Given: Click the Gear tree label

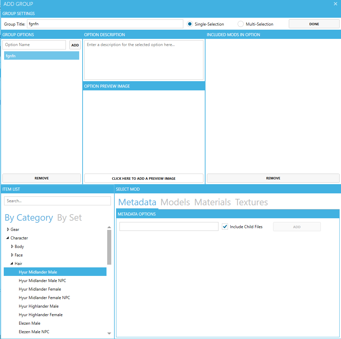Looking at the screenshot, I should tap(15, 229).
